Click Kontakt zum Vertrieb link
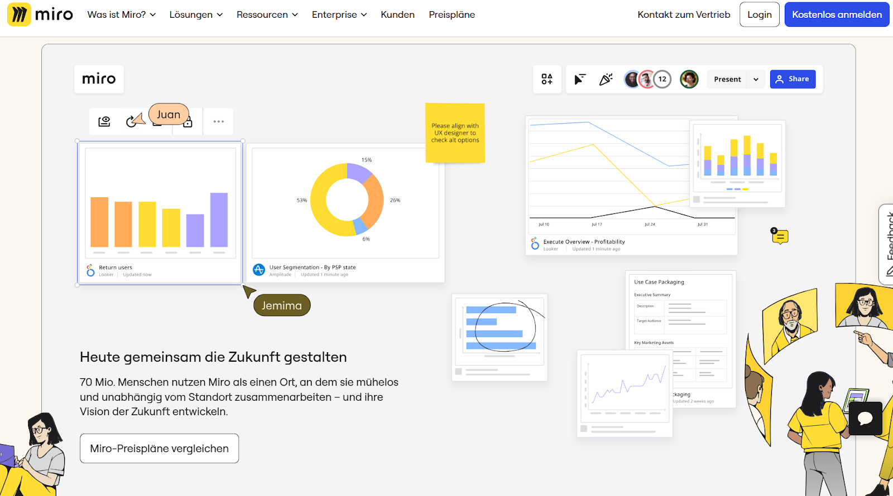Image resolution: width=893 pixels, height=496 pixels. 684,14
